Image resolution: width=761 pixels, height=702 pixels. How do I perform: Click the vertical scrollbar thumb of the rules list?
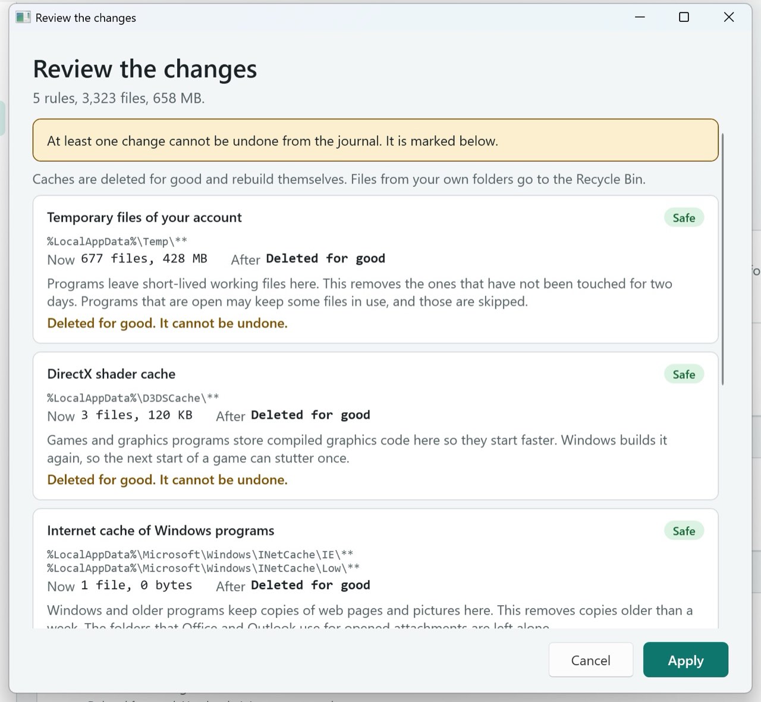pos(722,260)
